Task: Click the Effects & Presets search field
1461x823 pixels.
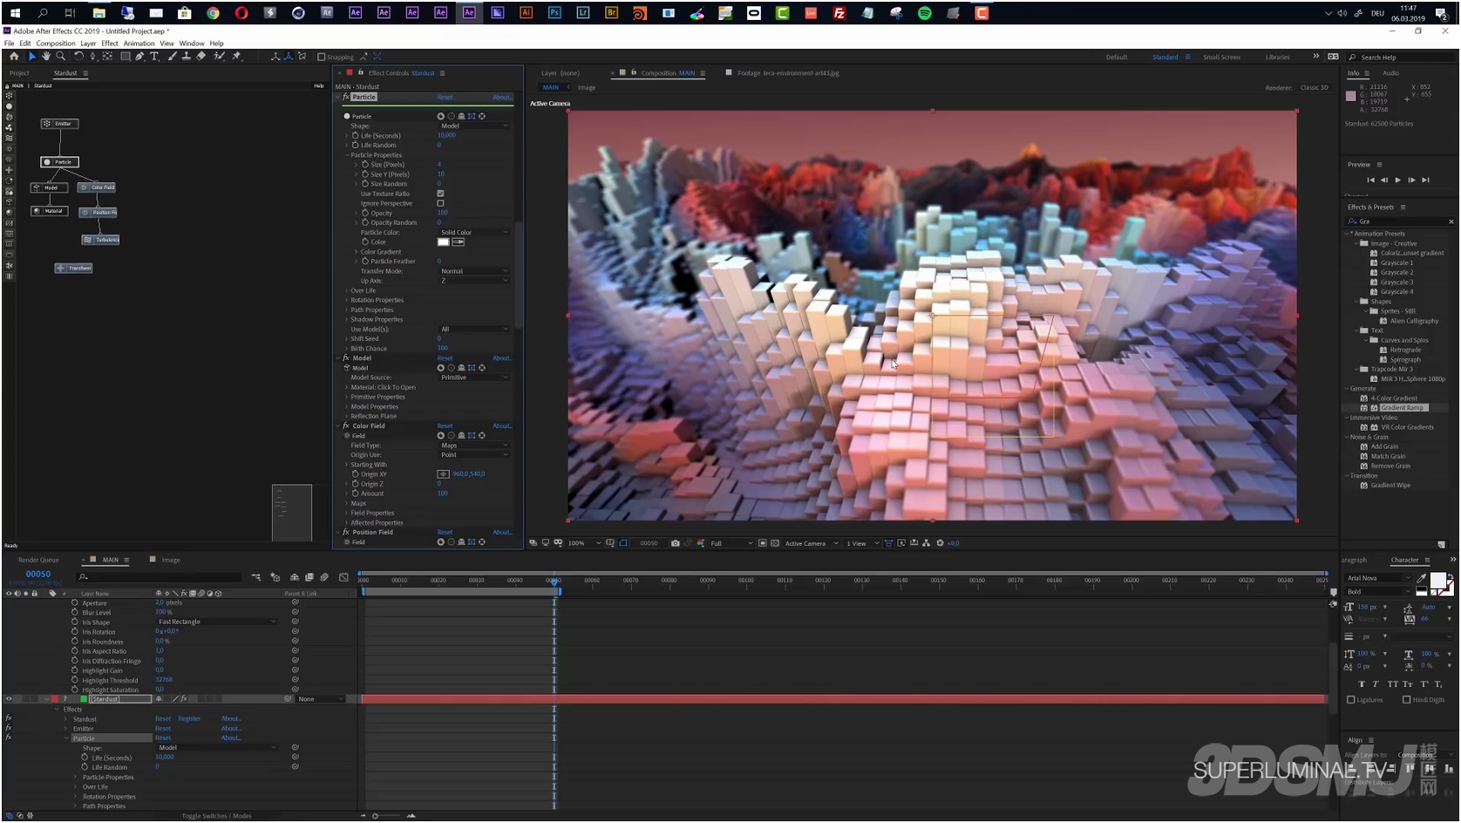Action: pos(1400,221)
